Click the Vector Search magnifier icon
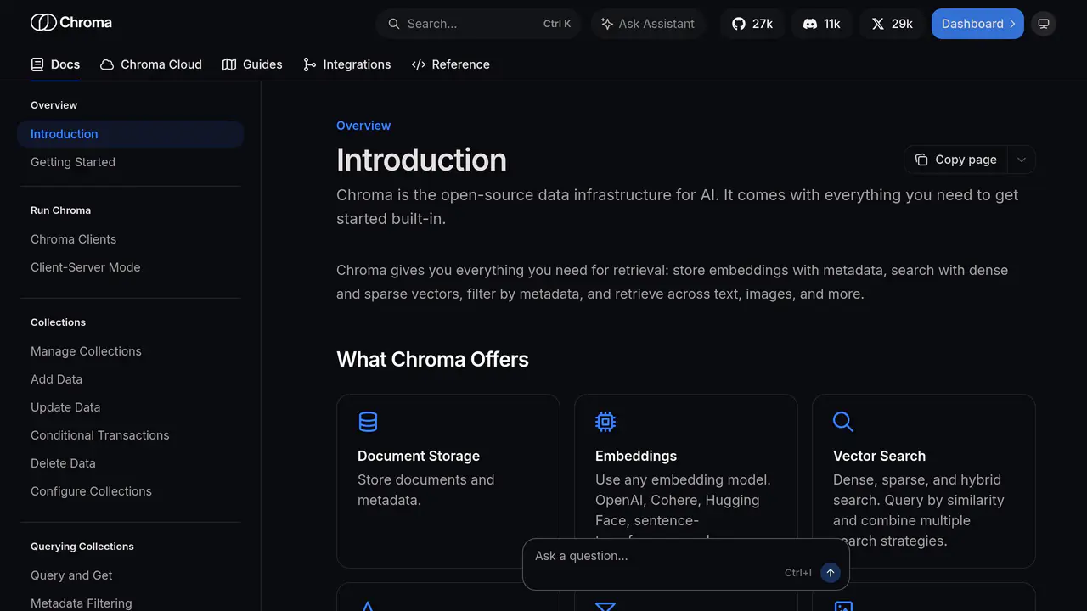Viewport: 1087px width, 611px height. [x=843, y=422]
